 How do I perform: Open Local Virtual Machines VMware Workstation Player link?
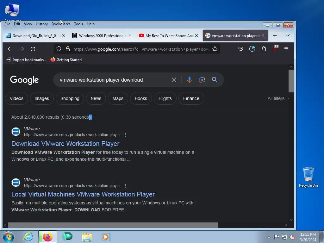[x=83, y=194]
